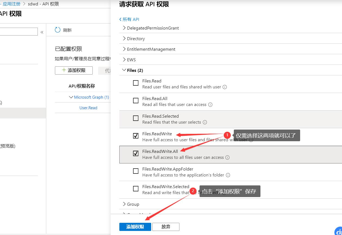Check the Files.Read checkbox
Viewport: 342px width, 235px height.
click(x=136, y=83)
